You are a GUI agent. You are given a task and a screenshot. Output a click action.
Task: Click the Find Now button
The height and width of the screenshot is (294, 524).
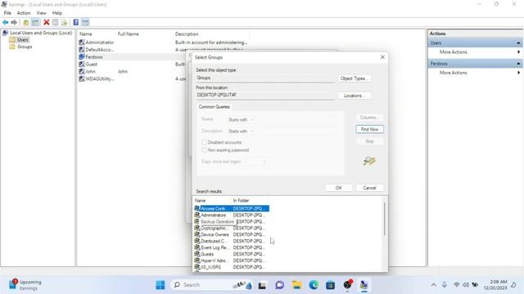[369, 129]
